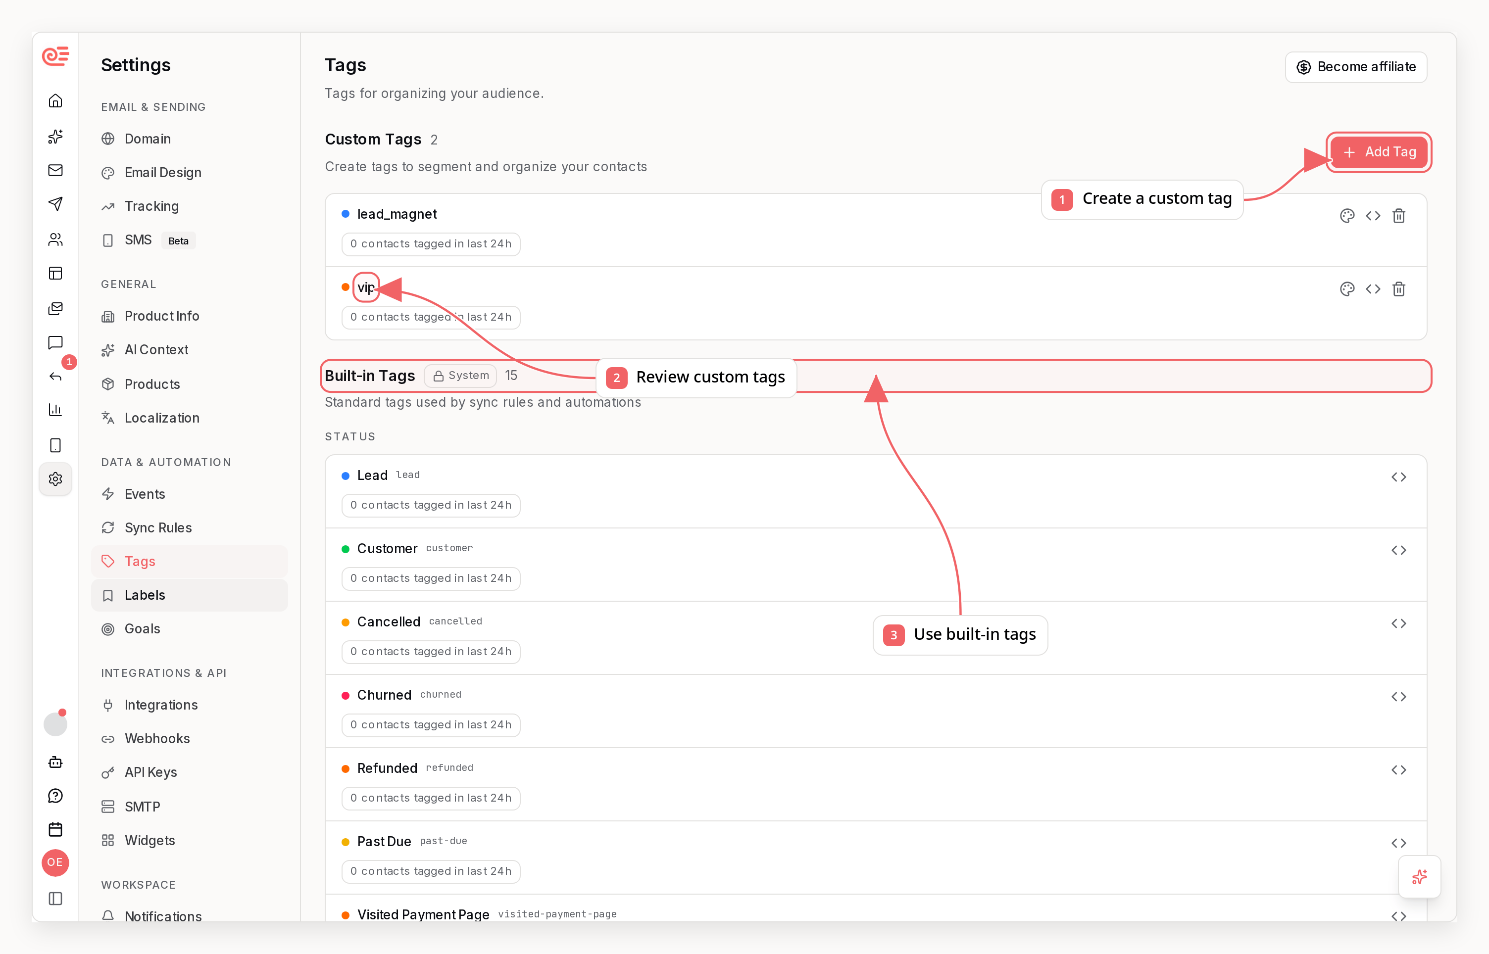The width and height of the screenshot is (1489, 954).
Task: Open the calendar icon in left rail
Action: (55, 829)
